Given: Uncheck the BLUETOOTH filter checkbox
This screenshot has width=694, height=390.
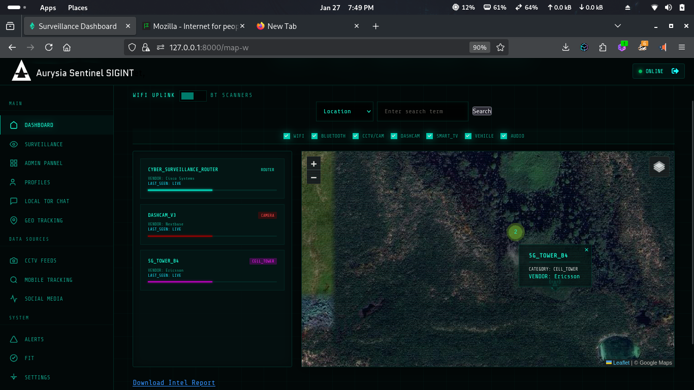Looking at the screenshot, I should click(314, 136).
